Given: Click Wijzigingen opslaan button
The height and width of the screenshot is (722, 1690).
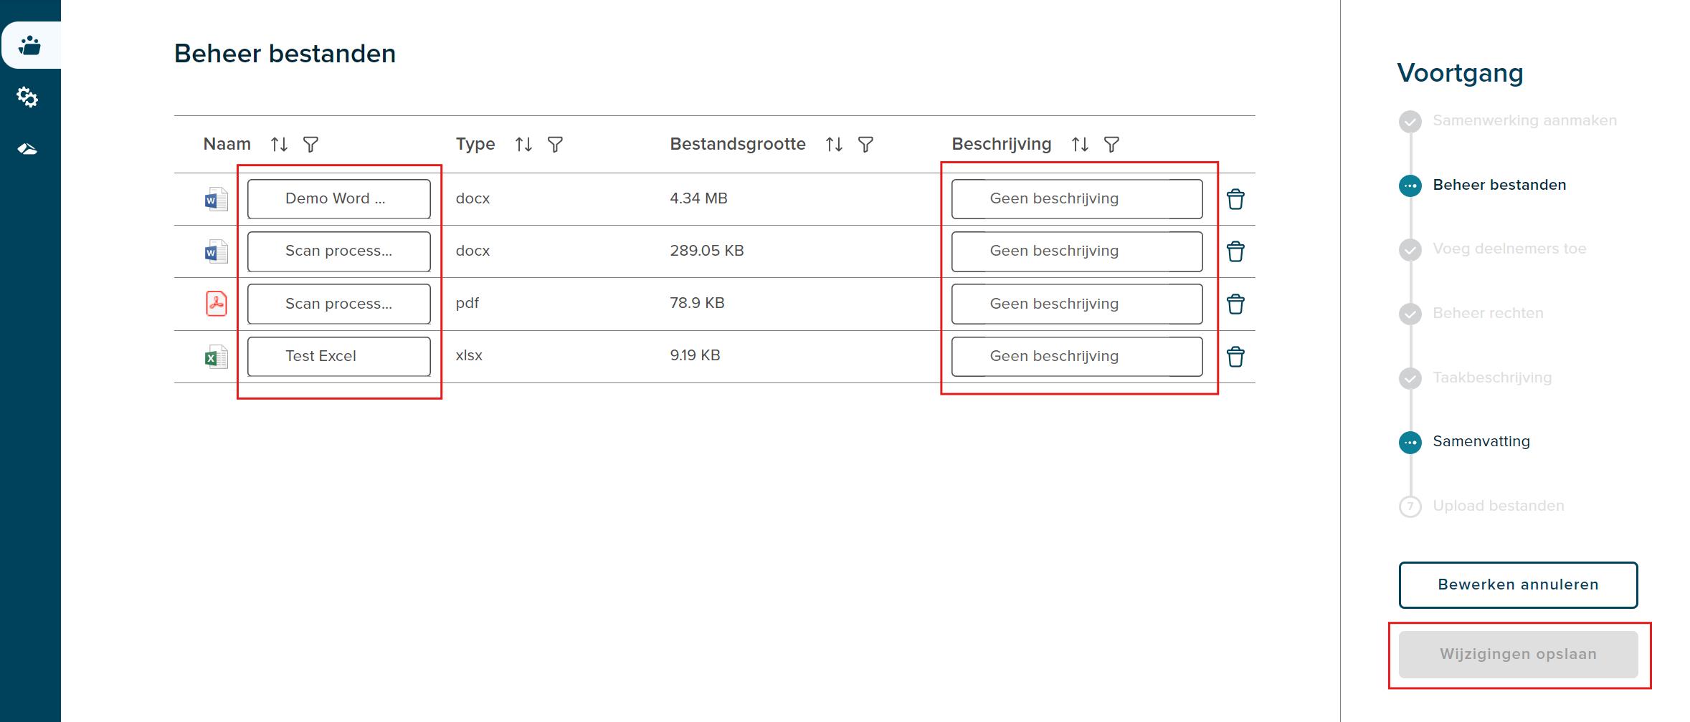Looking at the screenshot, I should coord(1518,654).
